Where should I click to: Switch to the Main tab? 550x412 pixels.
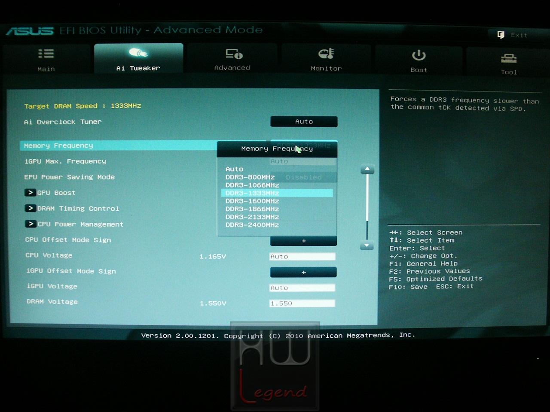point(46,59)
